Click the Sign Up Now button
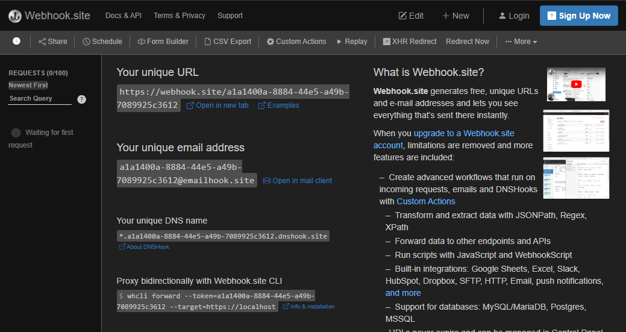This screenshot has width=626, height=332. [x=578, y=16]
